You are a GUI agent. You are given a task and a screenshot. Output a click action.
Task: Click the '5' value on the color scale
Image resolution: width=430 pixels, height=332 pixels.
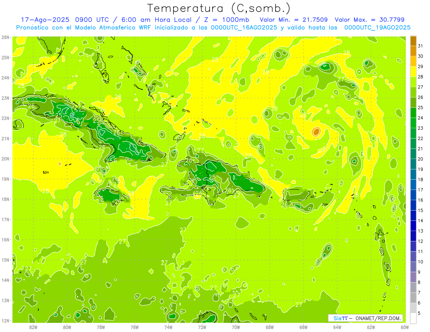click(420, 313)
